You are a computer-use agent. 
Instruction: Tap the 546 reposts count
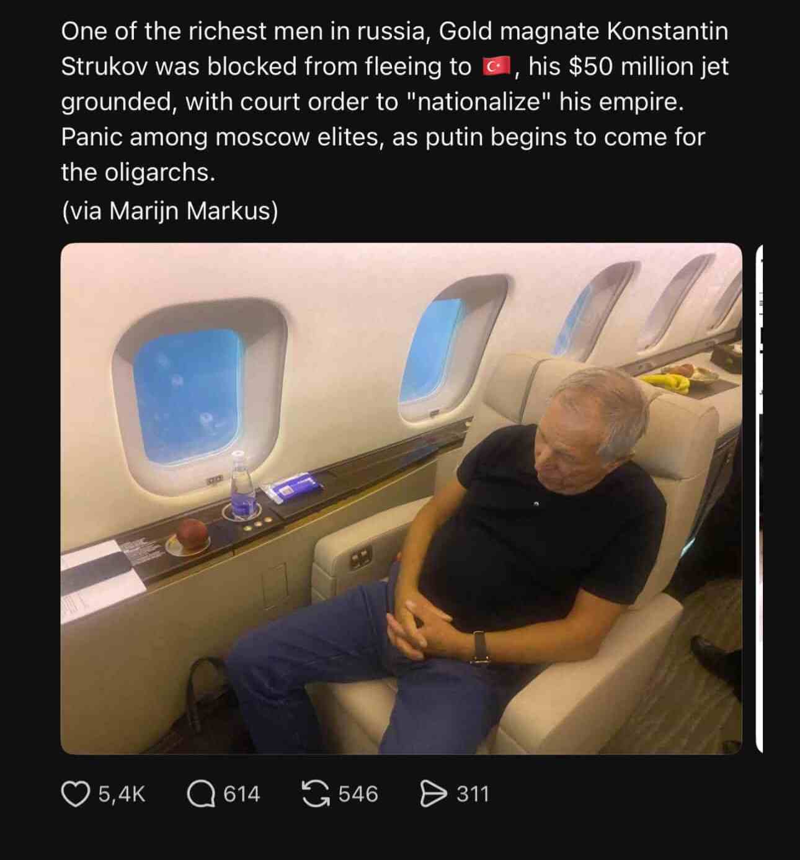tap(357, 794)
